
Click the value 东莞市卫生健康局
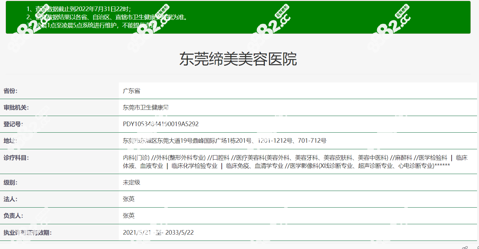146,108
